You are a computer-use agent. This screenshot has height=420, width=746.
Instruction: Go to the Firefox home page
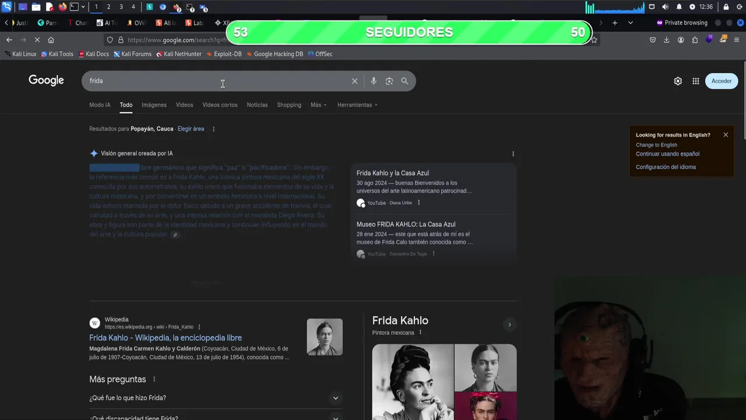pos(51,40)
